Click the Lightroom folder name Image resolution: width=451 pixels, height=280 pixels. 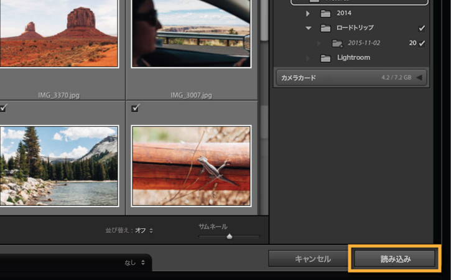click(353, 57)
